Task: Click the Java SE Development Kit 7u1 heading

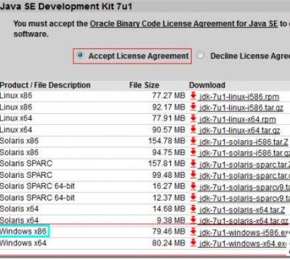Action: [x=66, y=7]
